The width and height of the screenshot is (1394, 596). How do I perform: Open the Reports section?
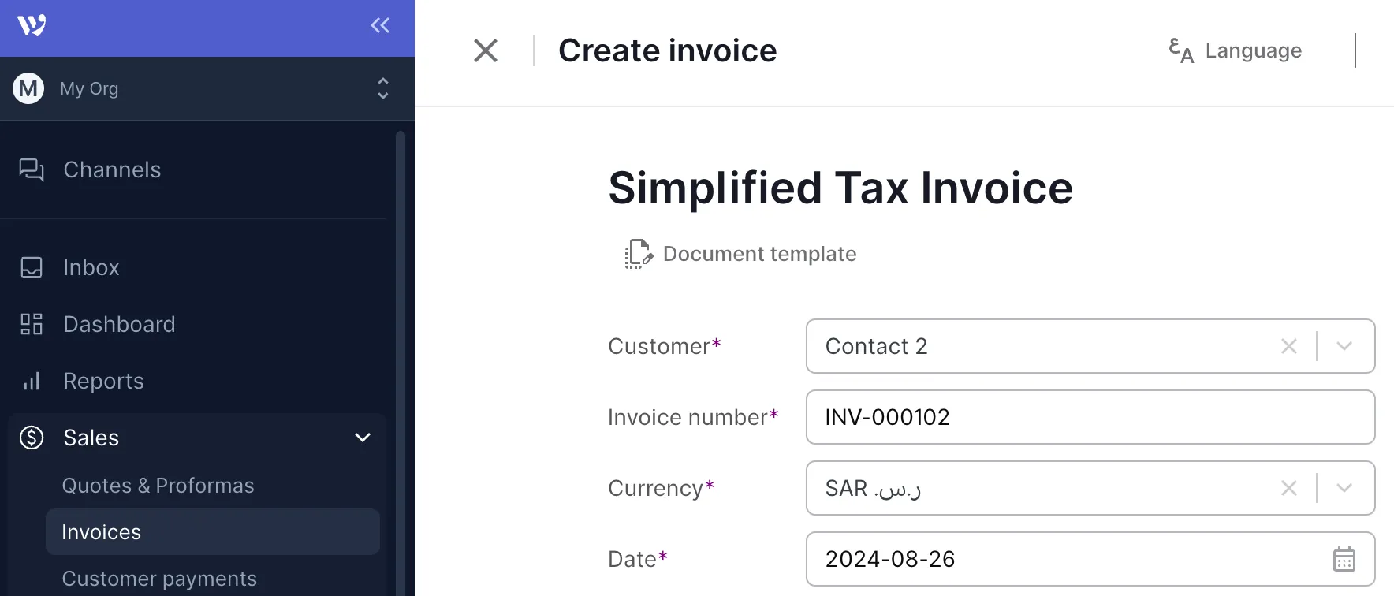(103, 381)
